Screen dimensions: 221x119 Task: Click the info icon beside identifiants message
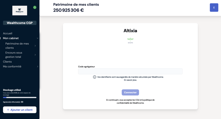[x=94, y=77]
